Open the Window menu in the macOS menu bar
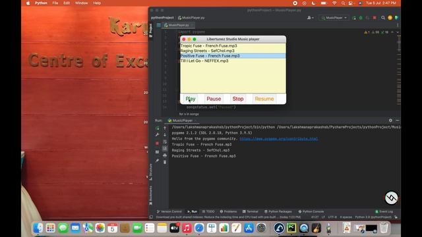 pyautogui.click(x=81, y=3)
